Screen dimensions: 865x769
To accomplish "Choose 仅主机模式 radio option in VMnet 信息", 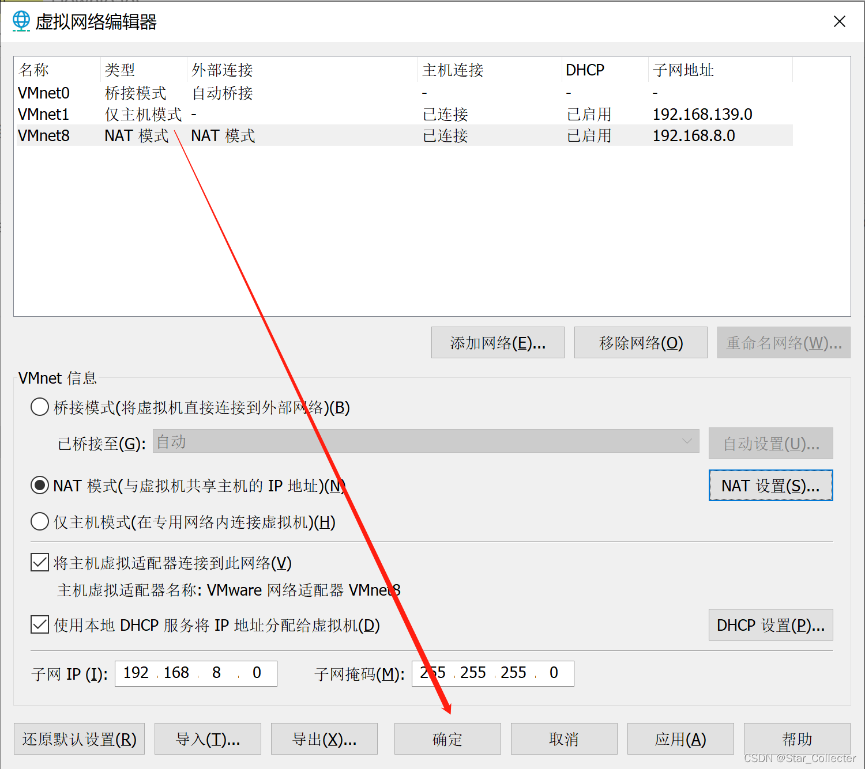I will click(39, 522).
